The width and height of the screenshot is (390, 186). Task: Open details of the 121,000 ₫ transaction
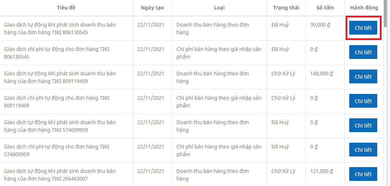tap(363, 174)
